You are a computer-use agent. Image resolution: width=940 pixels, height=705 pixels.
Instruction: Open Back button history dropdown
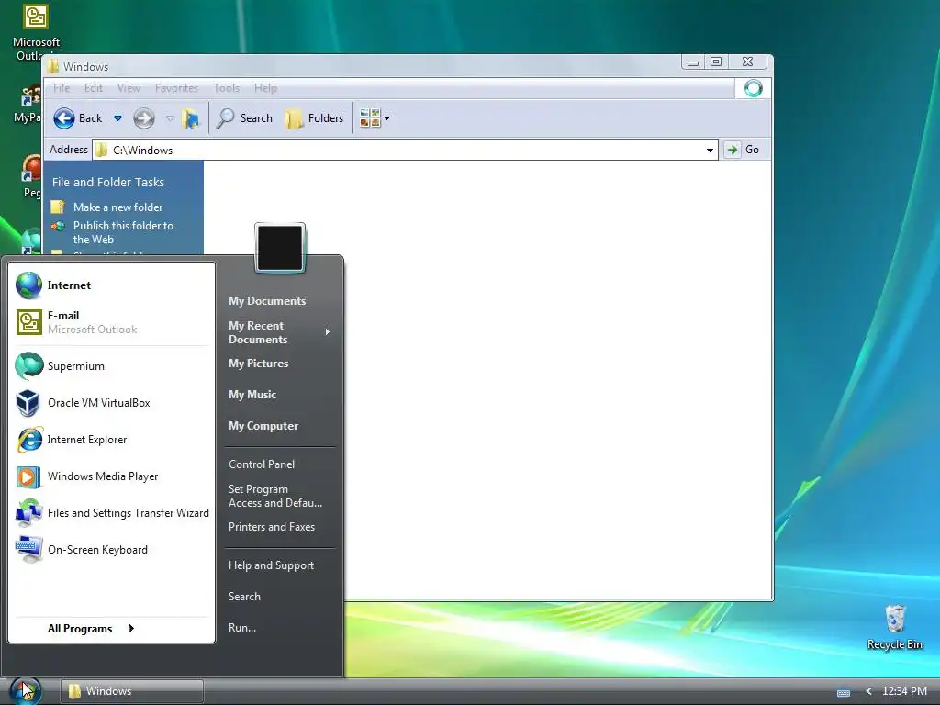(118, 118)
